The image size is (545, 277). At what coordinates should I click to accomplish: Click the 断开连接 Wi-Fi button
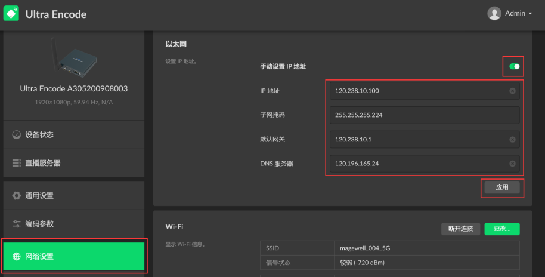coord(460,229)
